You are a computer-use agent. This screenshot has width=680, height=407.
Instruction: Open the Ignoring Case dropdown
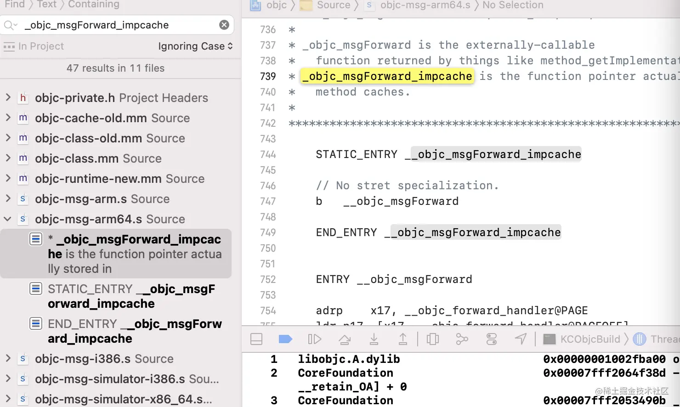coord(195,46)
